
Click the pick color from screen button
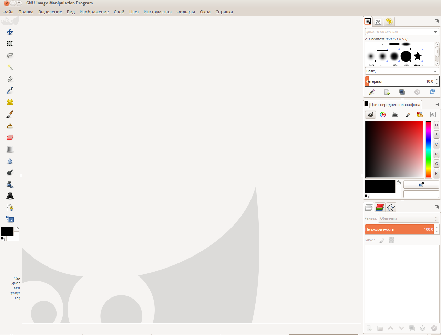click(421, 185)
